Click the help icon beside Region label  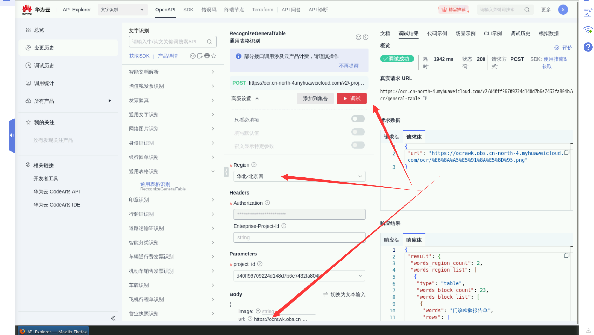click(254, 165)
